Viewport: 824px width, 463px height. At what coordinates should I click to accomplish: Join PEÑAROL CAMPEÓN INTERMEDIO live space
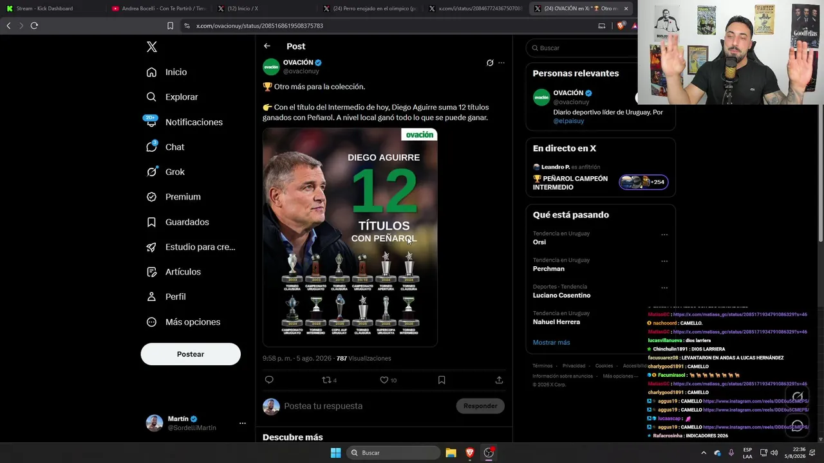point(570,183)
